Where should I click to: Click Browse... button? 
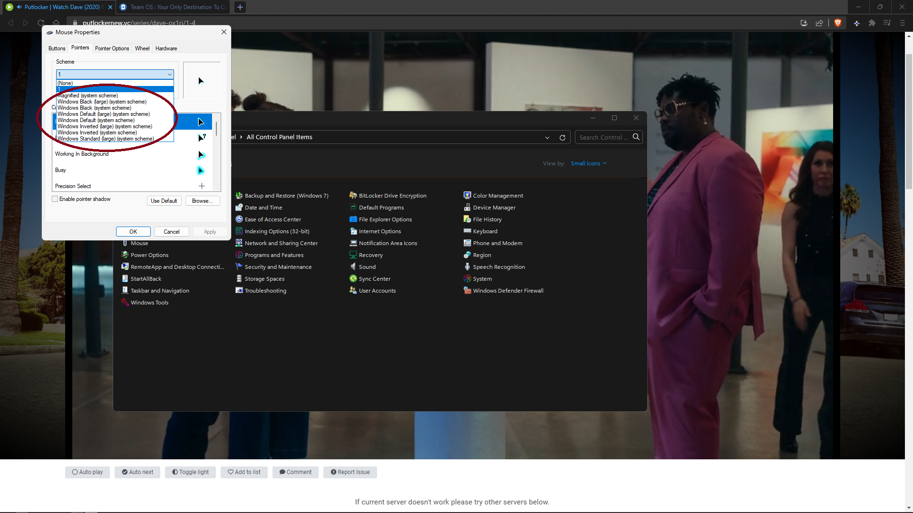pos(203,201)
